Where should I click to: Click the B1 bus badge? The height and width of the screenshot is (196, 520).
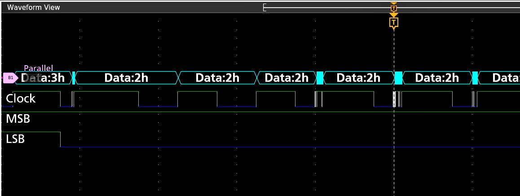point(10,78)
